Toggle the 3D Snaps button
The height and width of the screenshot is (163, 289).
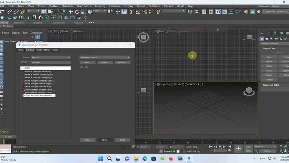click(131, 11)
